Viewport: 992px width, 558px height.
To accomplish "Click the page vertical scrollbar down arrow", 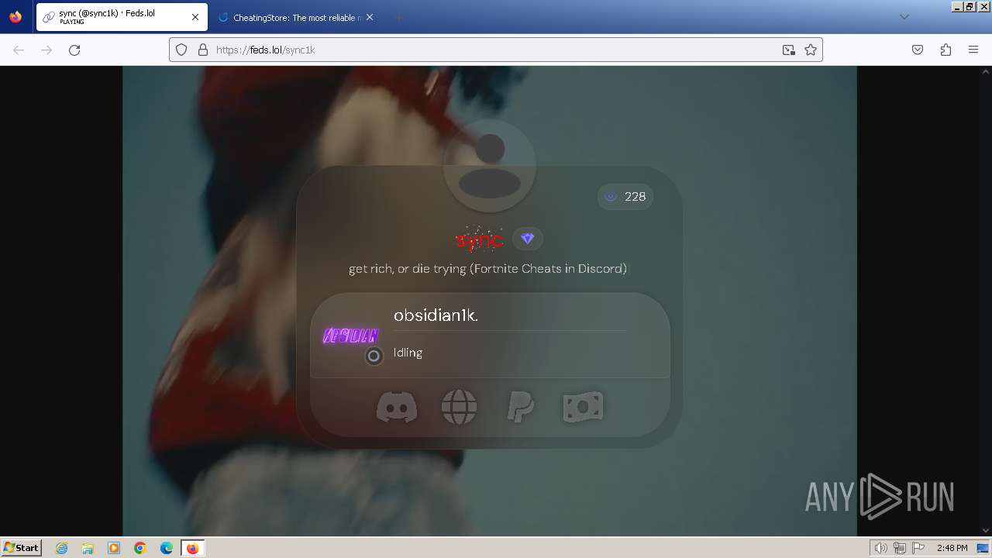I will tap(986, 531).
